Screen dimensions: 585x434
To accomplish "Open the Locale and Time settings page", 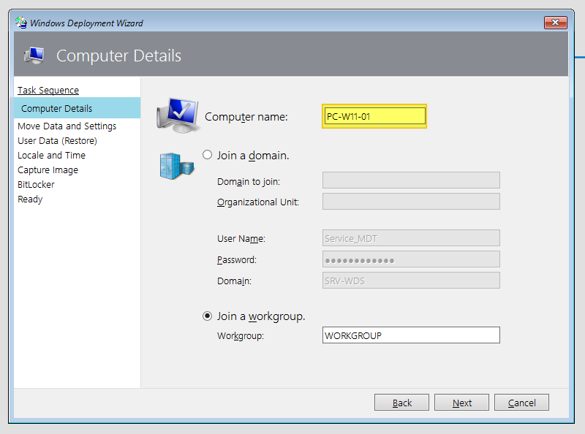I will click(x=51, y=155).
